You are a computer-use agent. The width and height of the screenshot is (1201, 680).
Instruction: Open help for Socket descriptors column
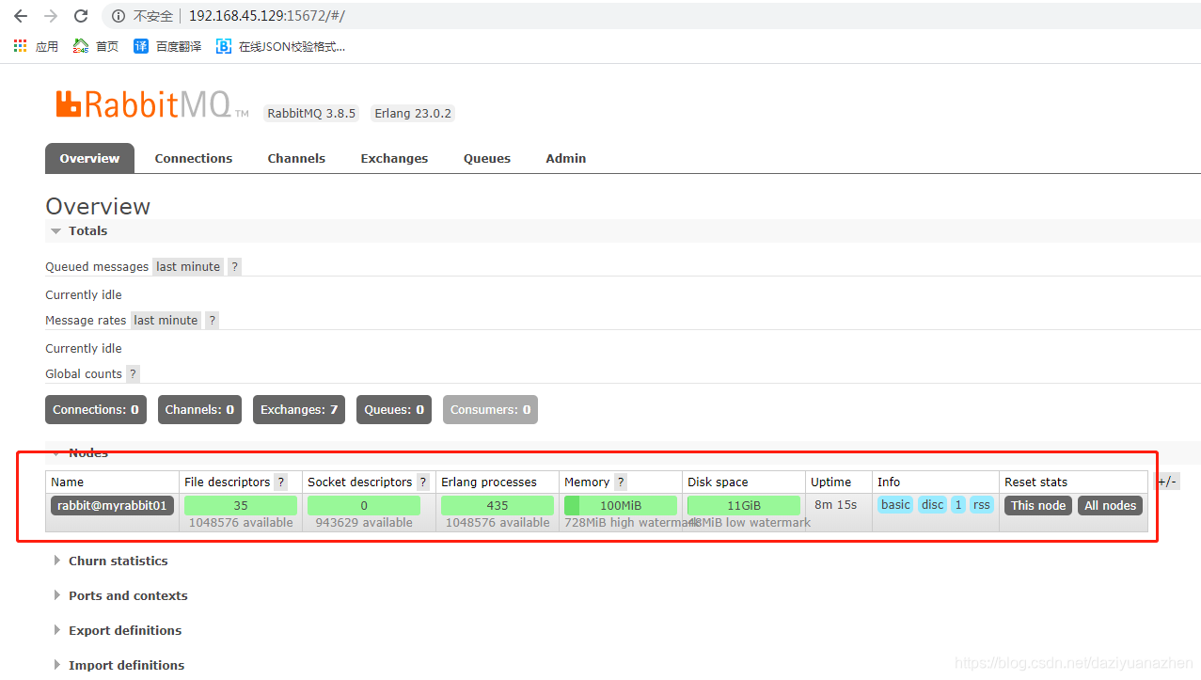pos(423,482)
